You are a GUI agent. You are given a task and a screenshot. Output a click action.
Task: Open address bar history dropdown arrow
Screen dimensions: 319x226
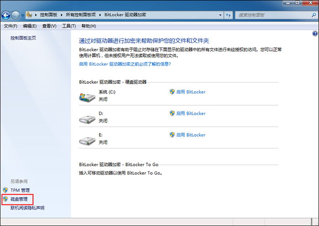click(220, 15)
